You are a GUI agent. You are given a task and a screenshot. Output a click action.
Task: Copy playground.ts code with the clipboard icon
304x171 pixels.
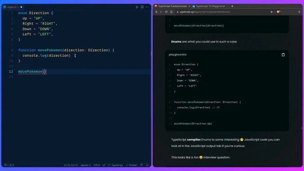point(283,55)
